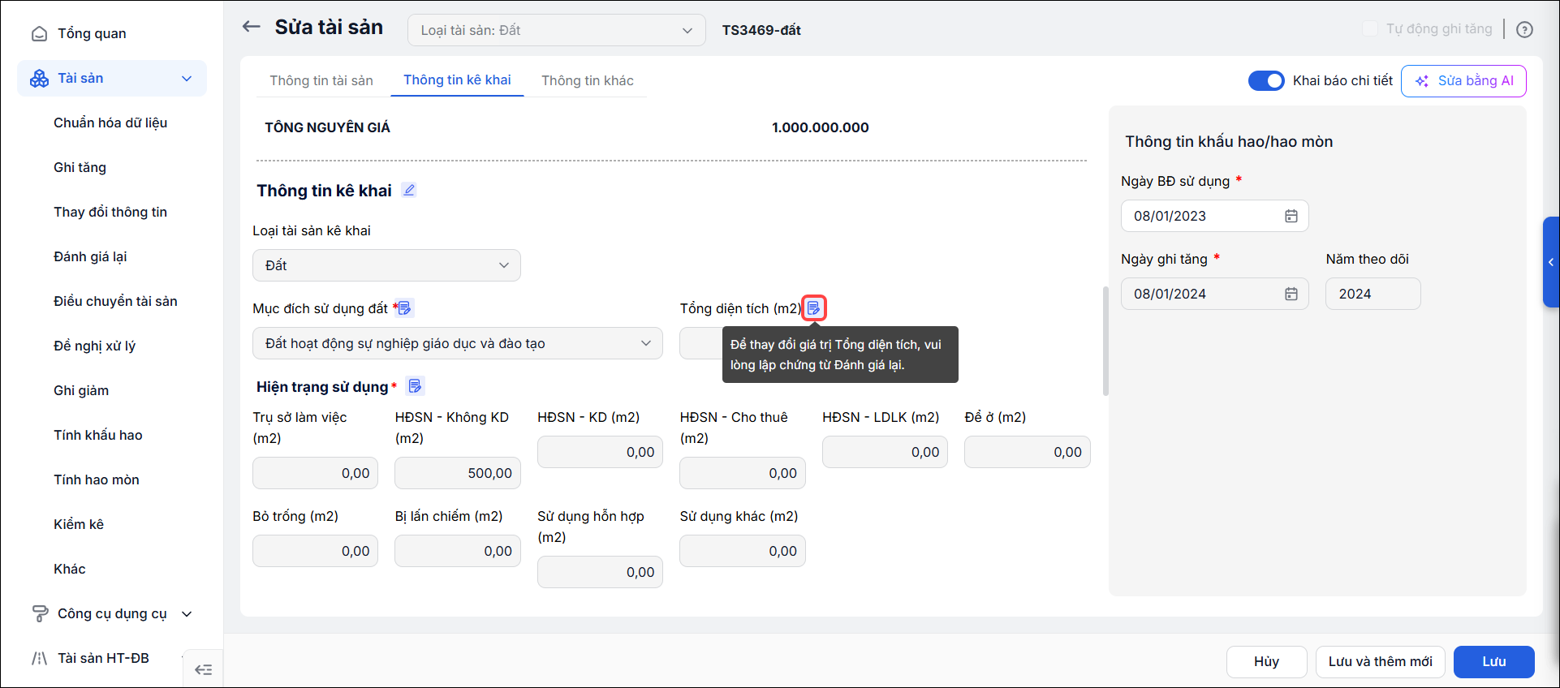Open the Khác menu item
Image resolution: width=1560 pixels, height=688 pixels.
(x=70, y=569)
